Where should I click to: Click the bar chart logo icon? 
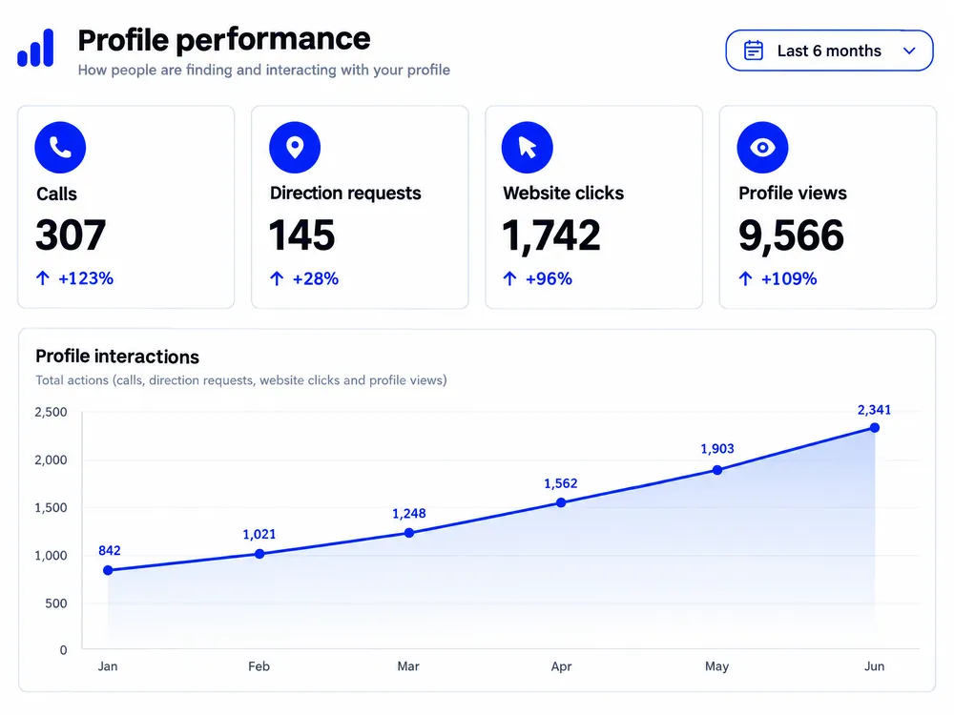35,48
